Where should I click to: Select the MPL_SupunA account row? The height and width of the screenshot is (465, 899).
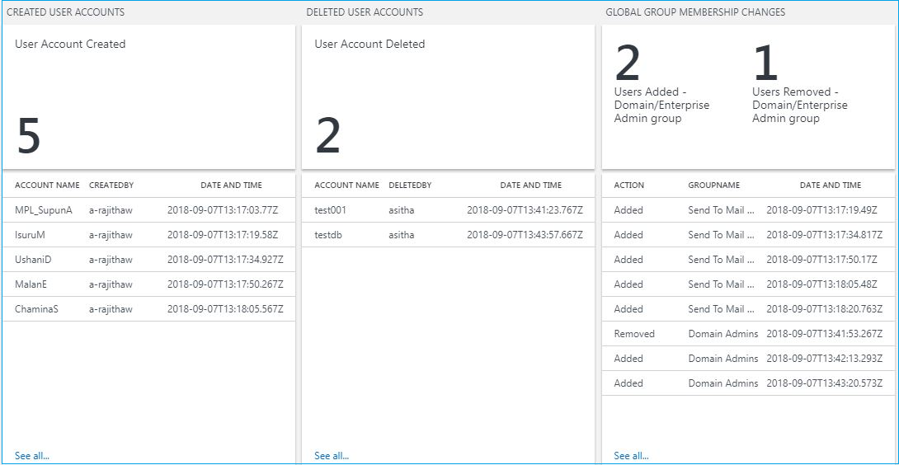point(149,210)
